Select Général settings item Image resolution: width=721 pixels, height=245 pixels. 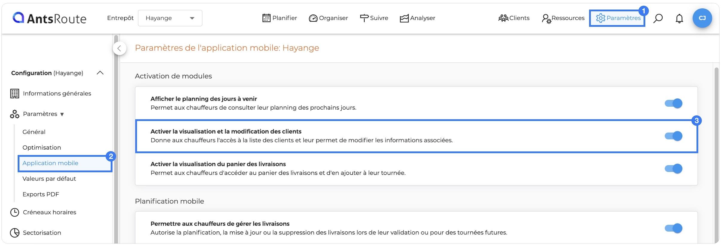tap(34, 132)
